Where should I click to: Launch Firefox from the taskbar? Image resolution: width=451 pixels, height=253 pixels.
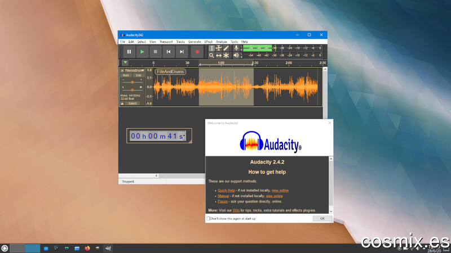(87, 248)
